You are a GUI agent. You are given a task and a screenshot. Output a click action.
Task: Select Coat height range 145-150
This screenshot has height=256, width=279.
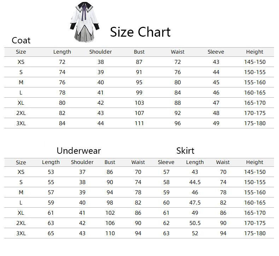tap(255, 62)
